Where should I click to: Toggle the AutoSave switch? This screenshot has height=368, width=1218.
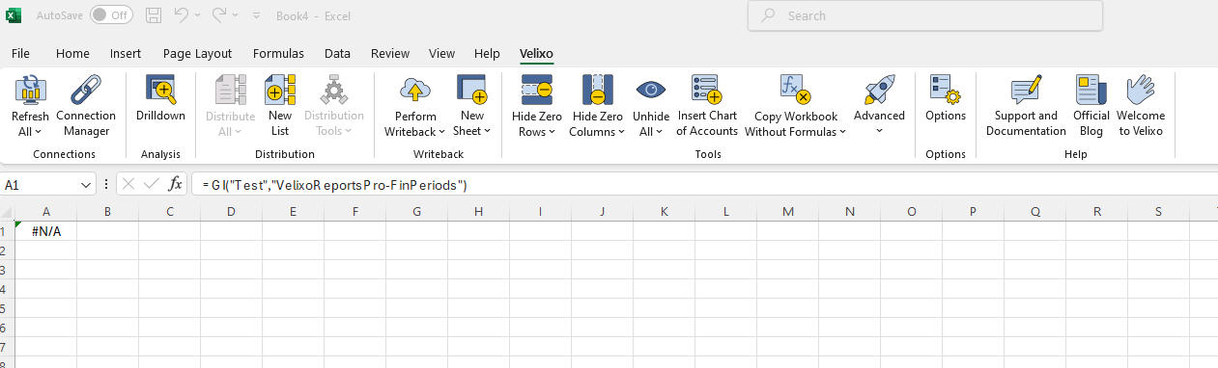click(112, 15)
